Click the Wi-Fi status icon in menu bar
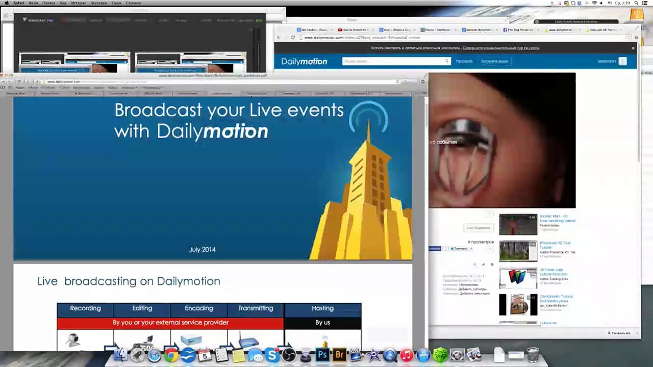Image resolution: width=653 pixels, height=367 pixels. (x=594, y=3)
